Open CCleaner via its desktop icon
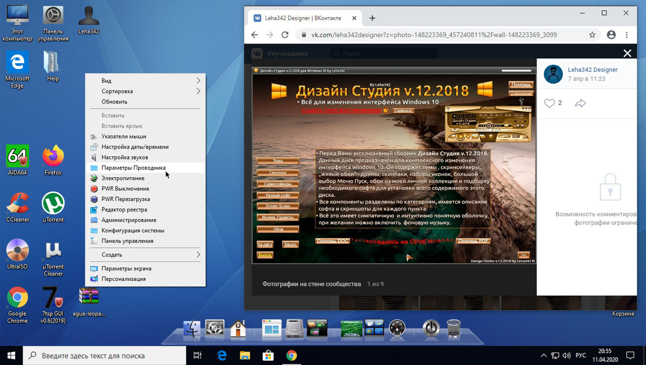This screenshot has height=365, width=646. pos(17,202)
